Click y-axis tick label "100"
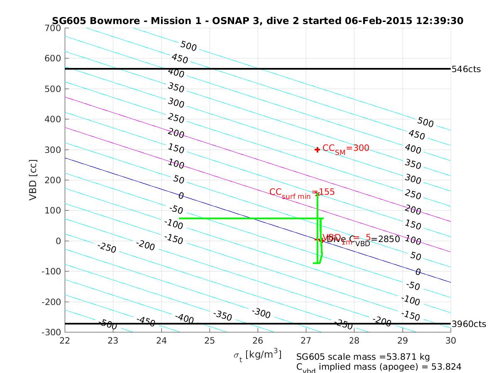498x373 pixels. tap(54, 211)
